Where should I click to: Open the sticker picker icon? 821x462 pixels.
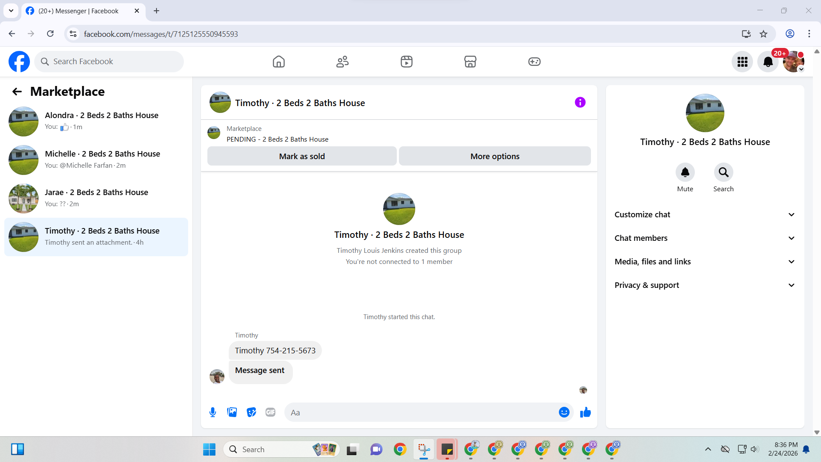(x=251, y=412)
